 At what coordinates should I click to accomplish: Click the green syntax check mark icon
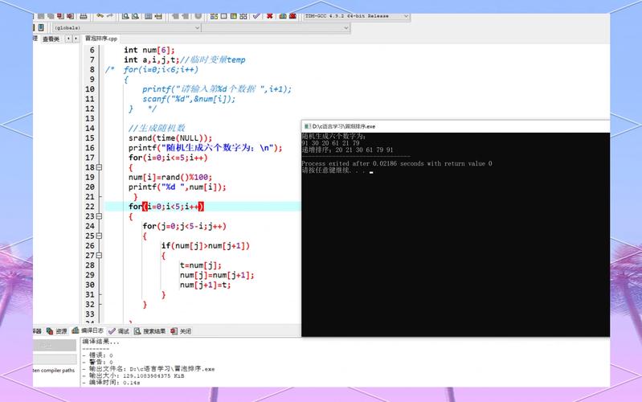pyautogui.click(x=256, y=15)
